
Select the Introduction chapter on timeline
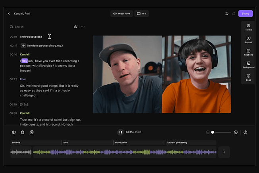pos(139,143)
